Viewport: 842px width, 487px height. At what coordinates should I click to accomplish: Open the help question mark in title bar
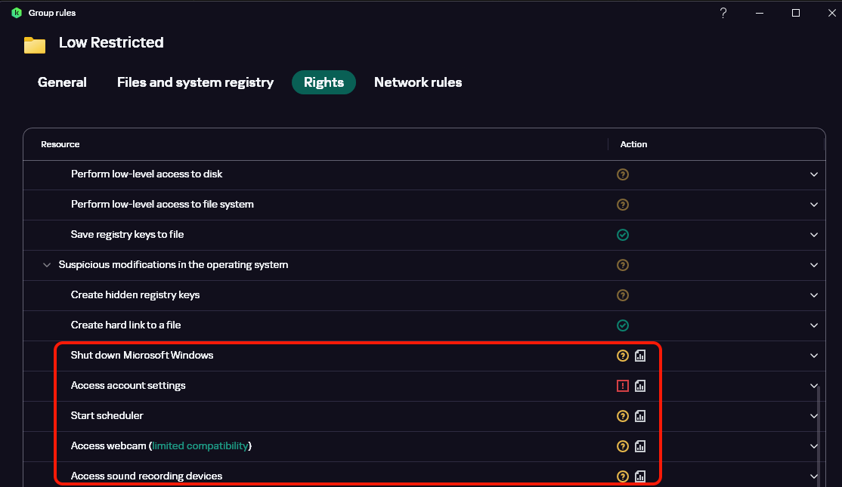point(723,13)
